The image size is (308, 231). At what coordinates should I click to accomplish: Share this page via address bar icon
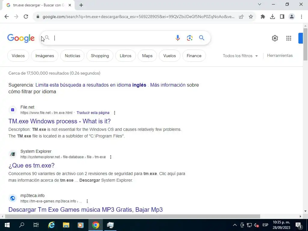click(241, 17)
